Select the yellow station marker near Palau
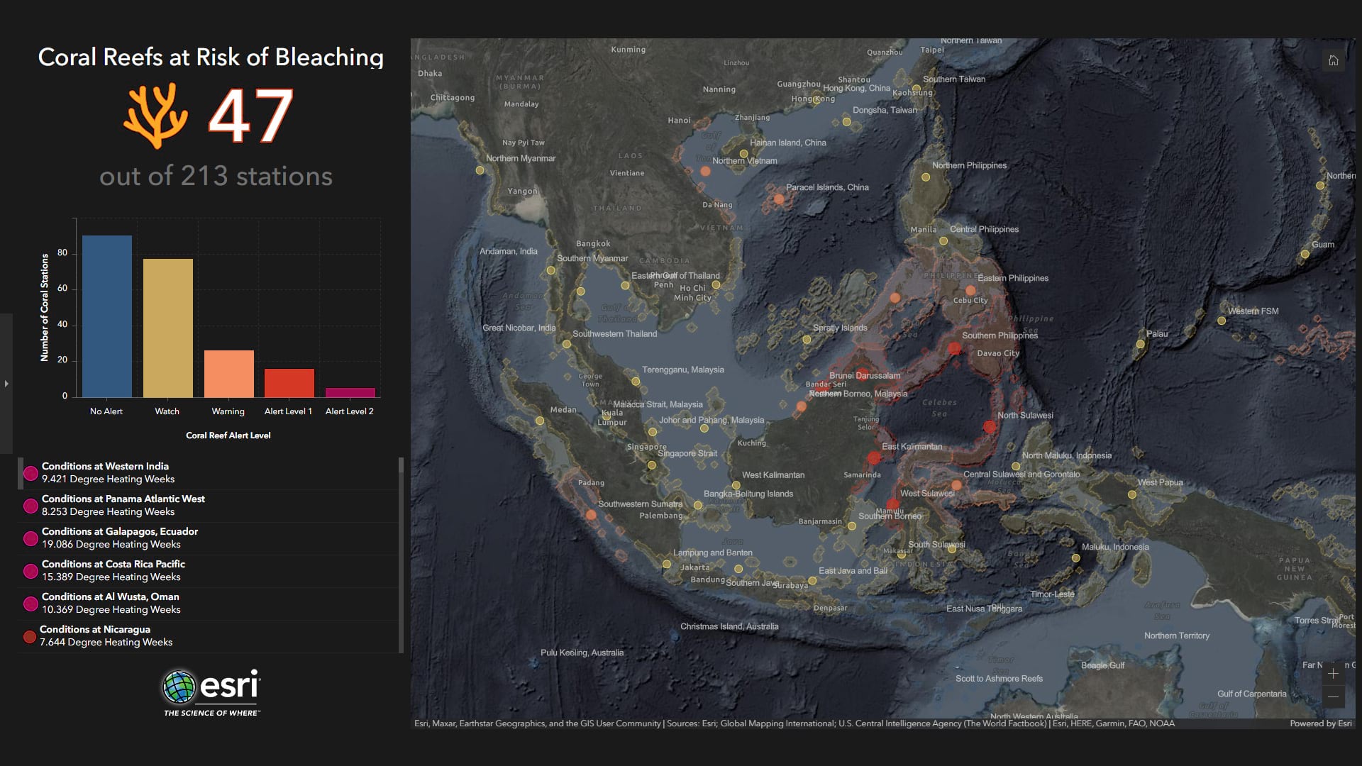 point(1142,343)
